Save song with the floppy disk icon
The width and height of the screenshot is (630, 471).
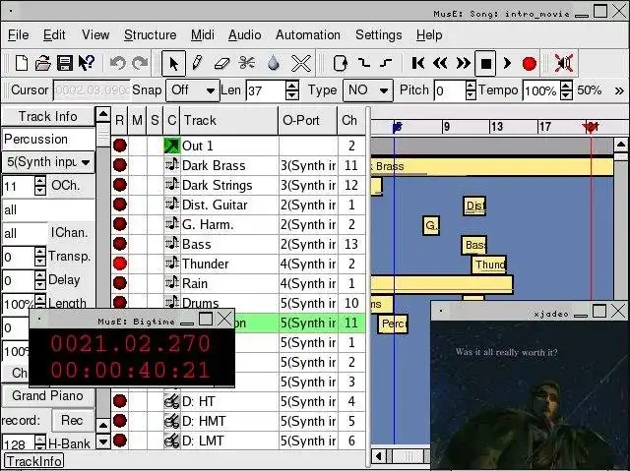(64, 63)
